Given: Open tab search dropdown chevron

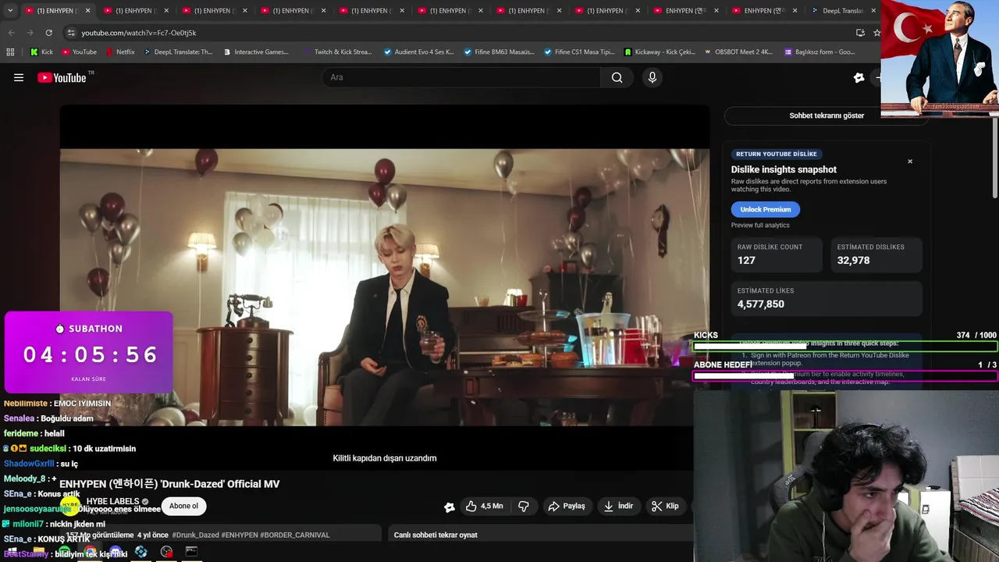Looking at the screenshot, I should point(10,11).
